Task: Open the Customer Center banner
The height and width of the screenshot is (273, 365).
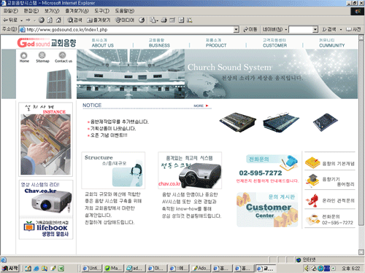Action: 267,210
